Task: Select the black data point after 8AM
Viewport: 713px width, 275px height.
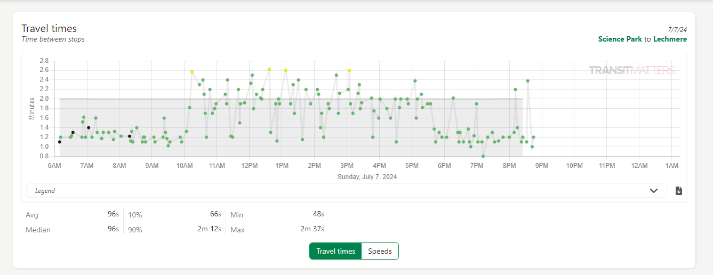Action: (129, 136)
